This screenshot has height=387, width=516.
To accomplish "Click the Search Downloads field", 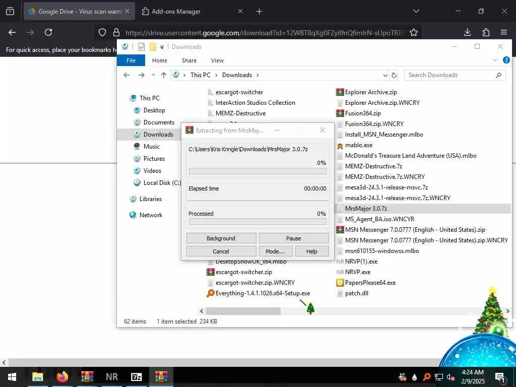I will [455, 75].
